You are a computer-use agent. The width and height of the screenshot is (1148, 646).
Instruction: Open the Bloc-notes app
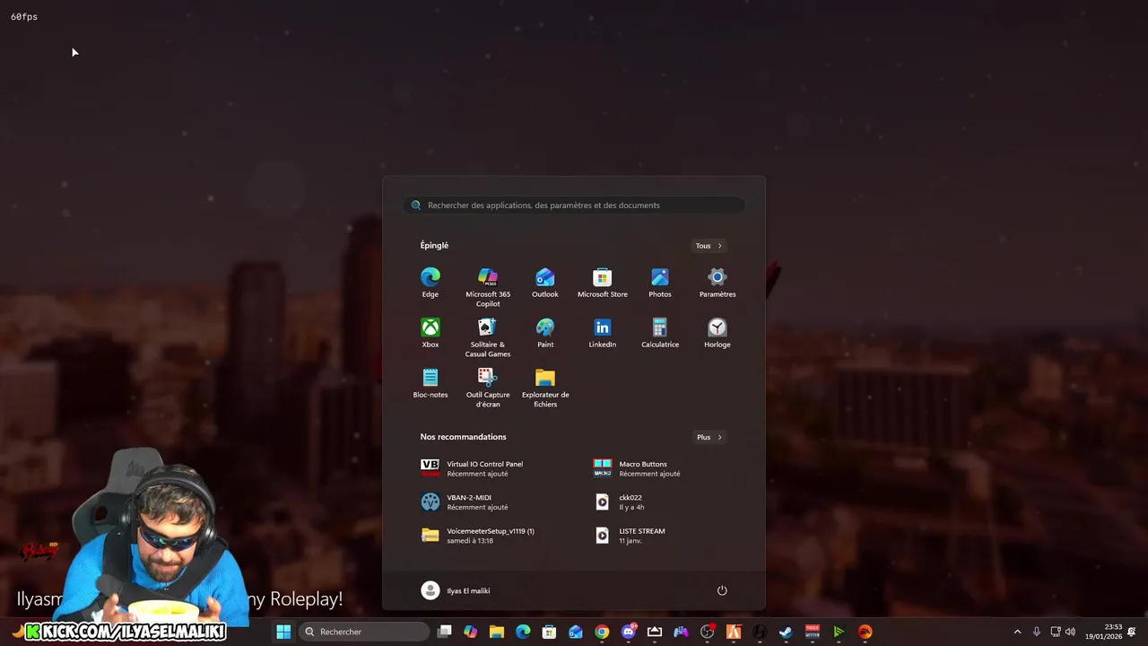point(430,383)
